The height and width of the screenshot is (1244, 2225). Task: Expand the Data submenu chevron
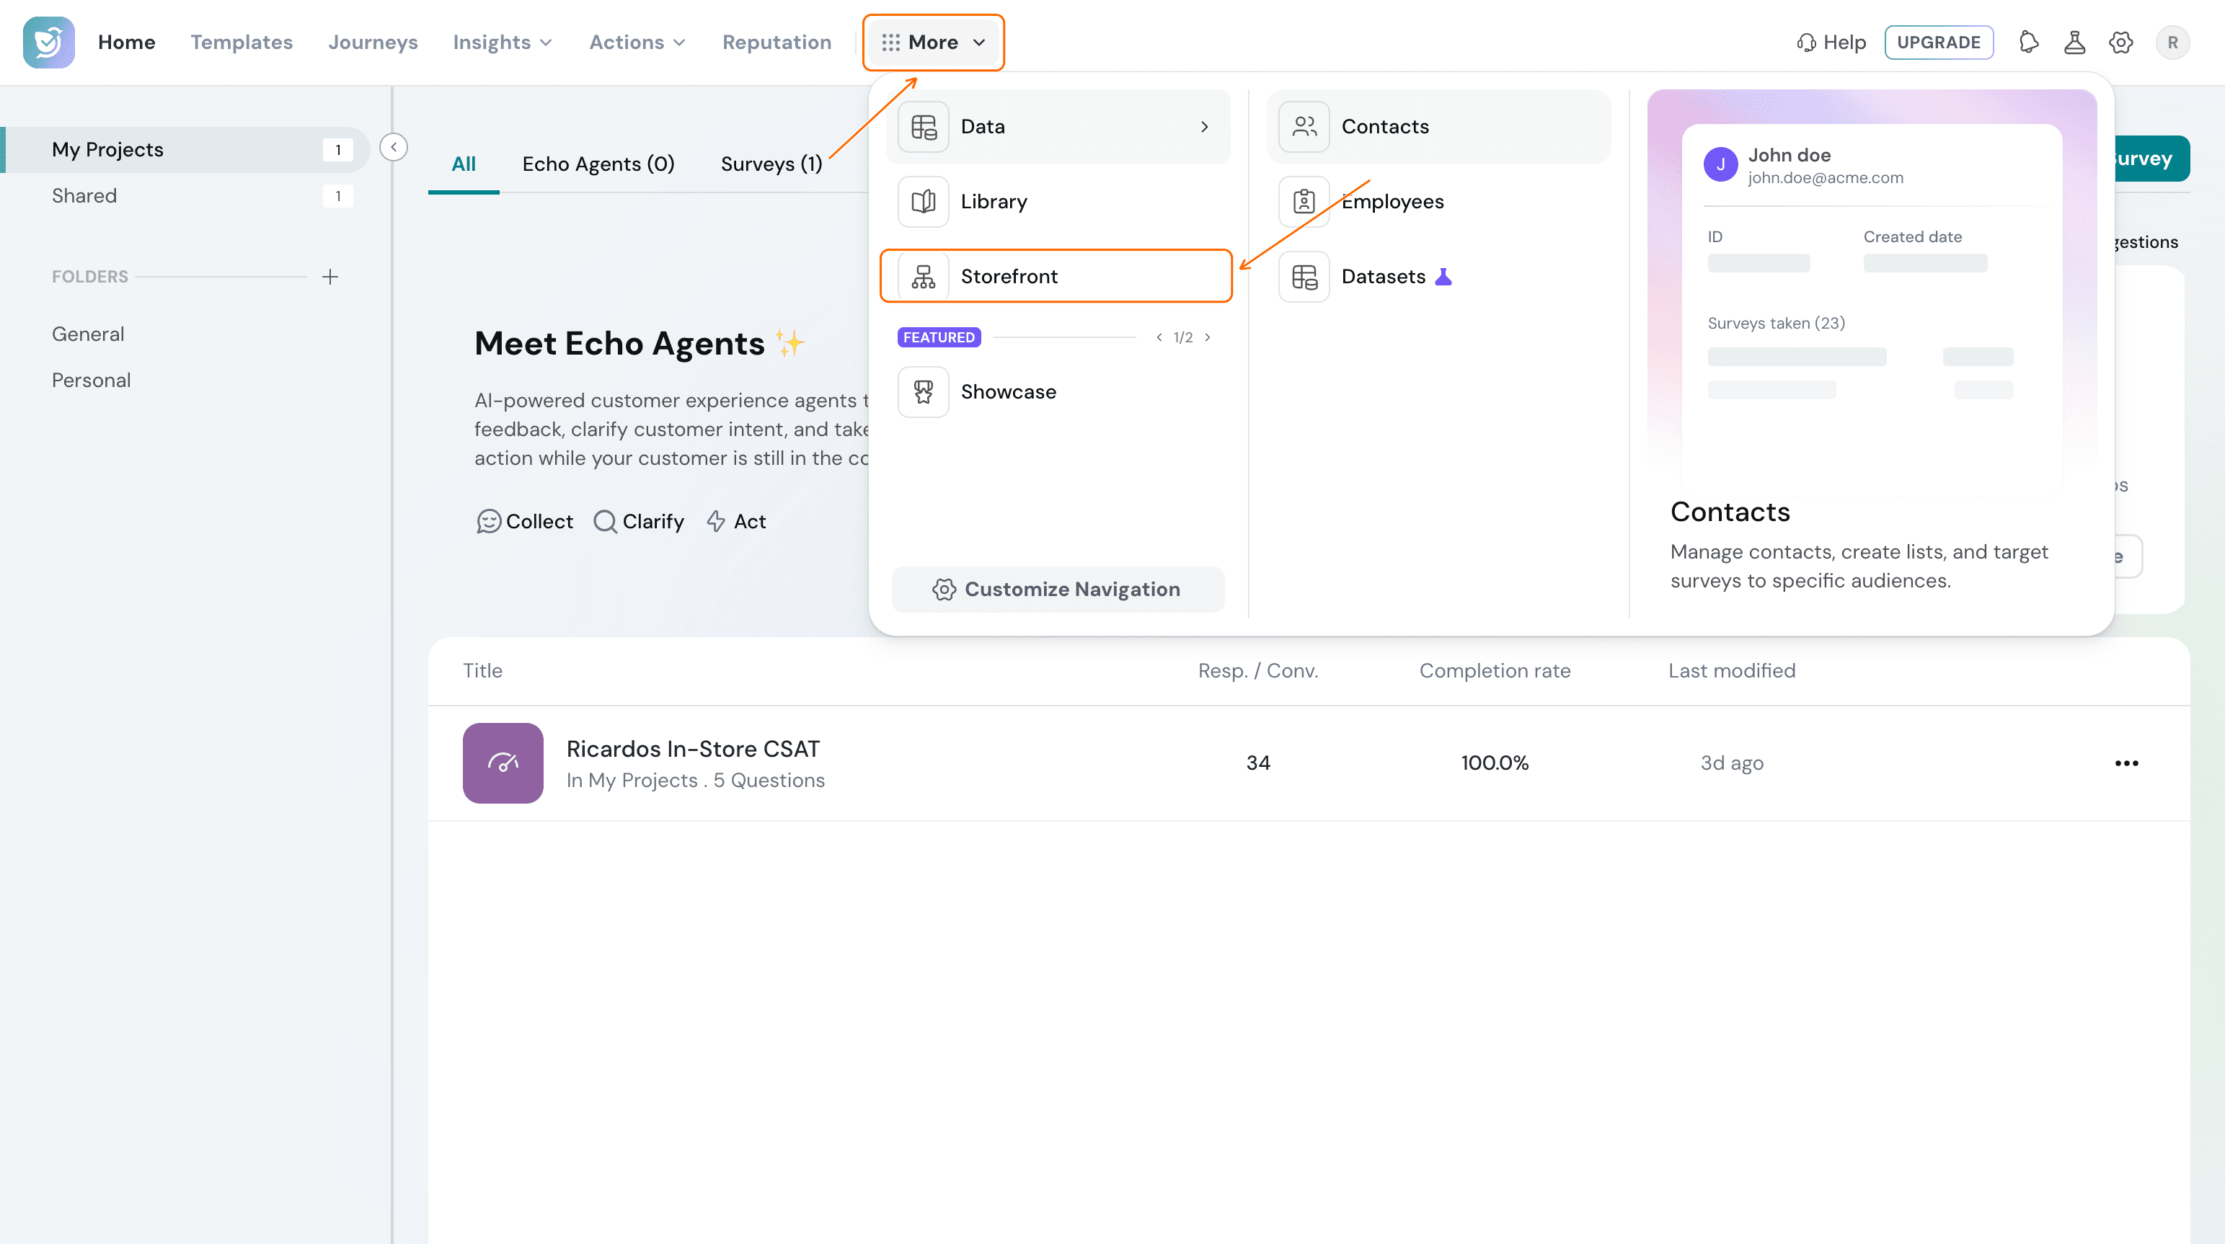pos(1205,127)
